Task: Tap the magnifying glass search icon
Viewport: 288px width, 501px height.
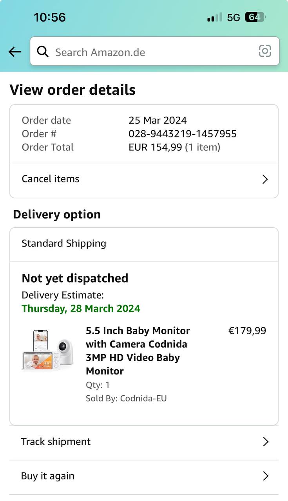Action: pyautogui.click(x=43, y=51)
